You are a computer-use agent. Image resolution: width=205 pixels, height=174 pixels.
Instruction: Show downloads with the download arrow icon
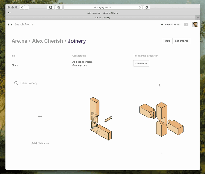point(147,7)
